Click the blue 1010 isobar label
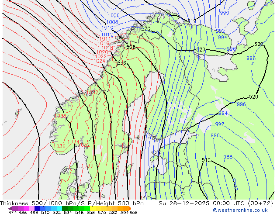This screenshot has height=214, width=277. pos(107,28)
